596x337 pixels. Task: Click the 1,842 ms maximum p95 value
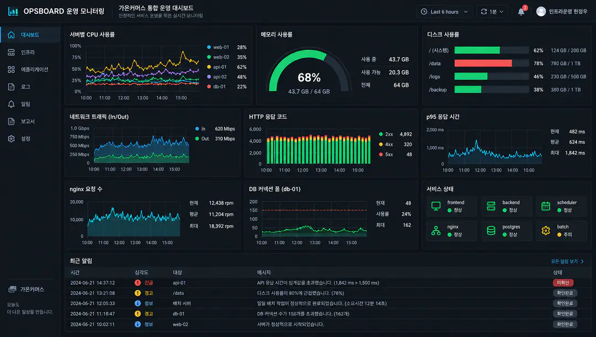tap(574, 153)
